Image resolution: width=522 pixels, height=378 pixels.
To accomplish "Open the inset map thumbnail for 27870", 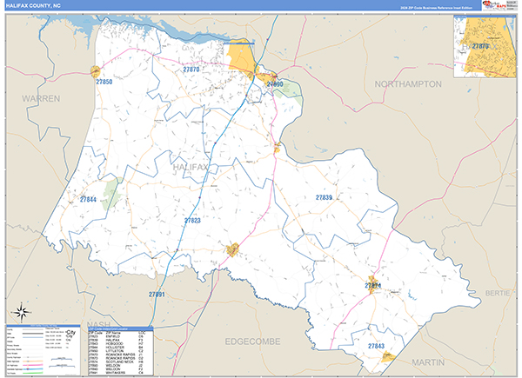I will [x=484, y=46].
